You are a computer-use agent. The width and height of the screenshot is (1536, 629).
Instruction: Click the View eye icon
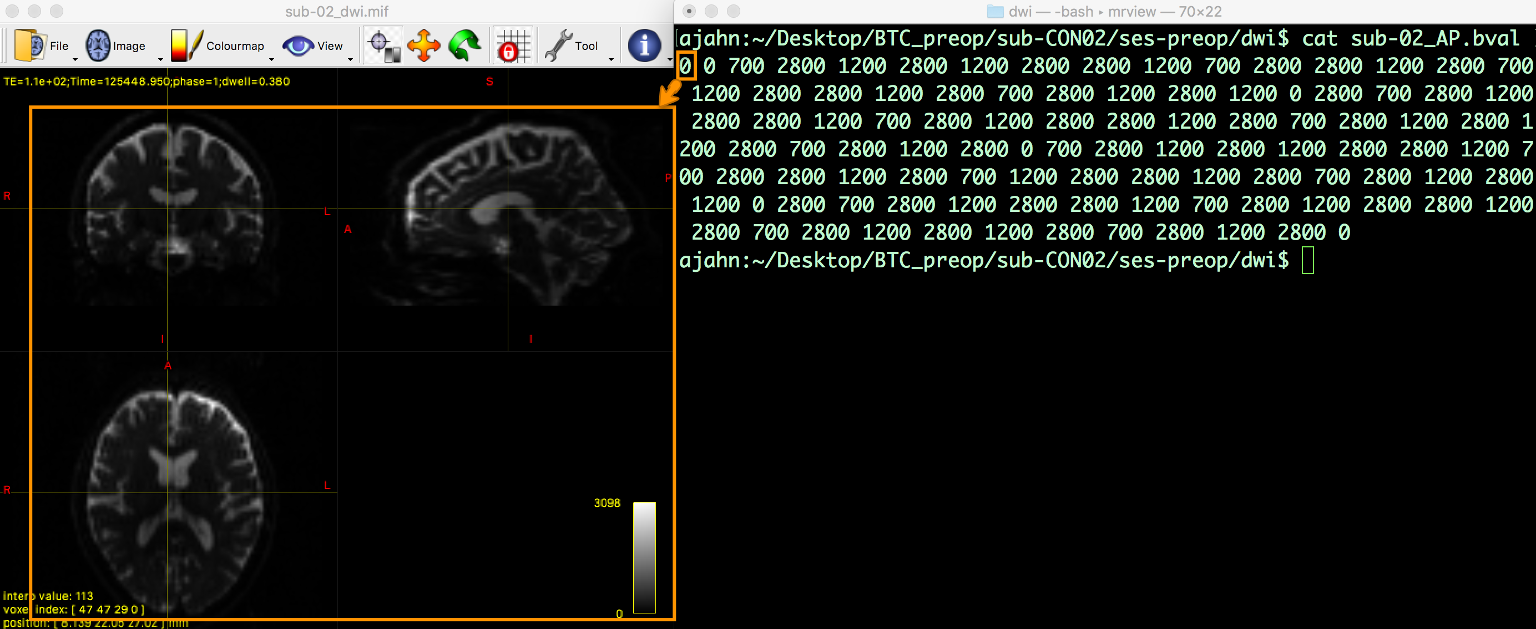tap(297, 46)
